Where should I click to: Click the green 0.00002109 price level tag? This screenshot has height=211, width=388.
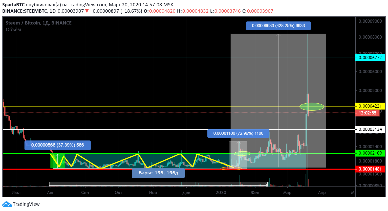(x=370, y=153)
